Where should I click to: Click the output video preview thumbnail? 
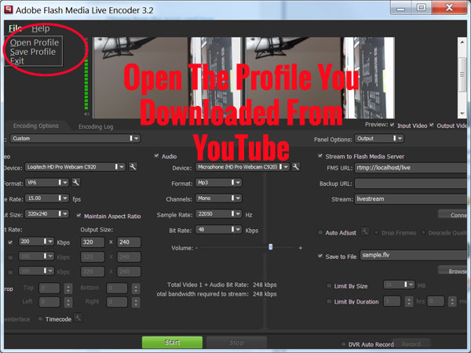320,78
